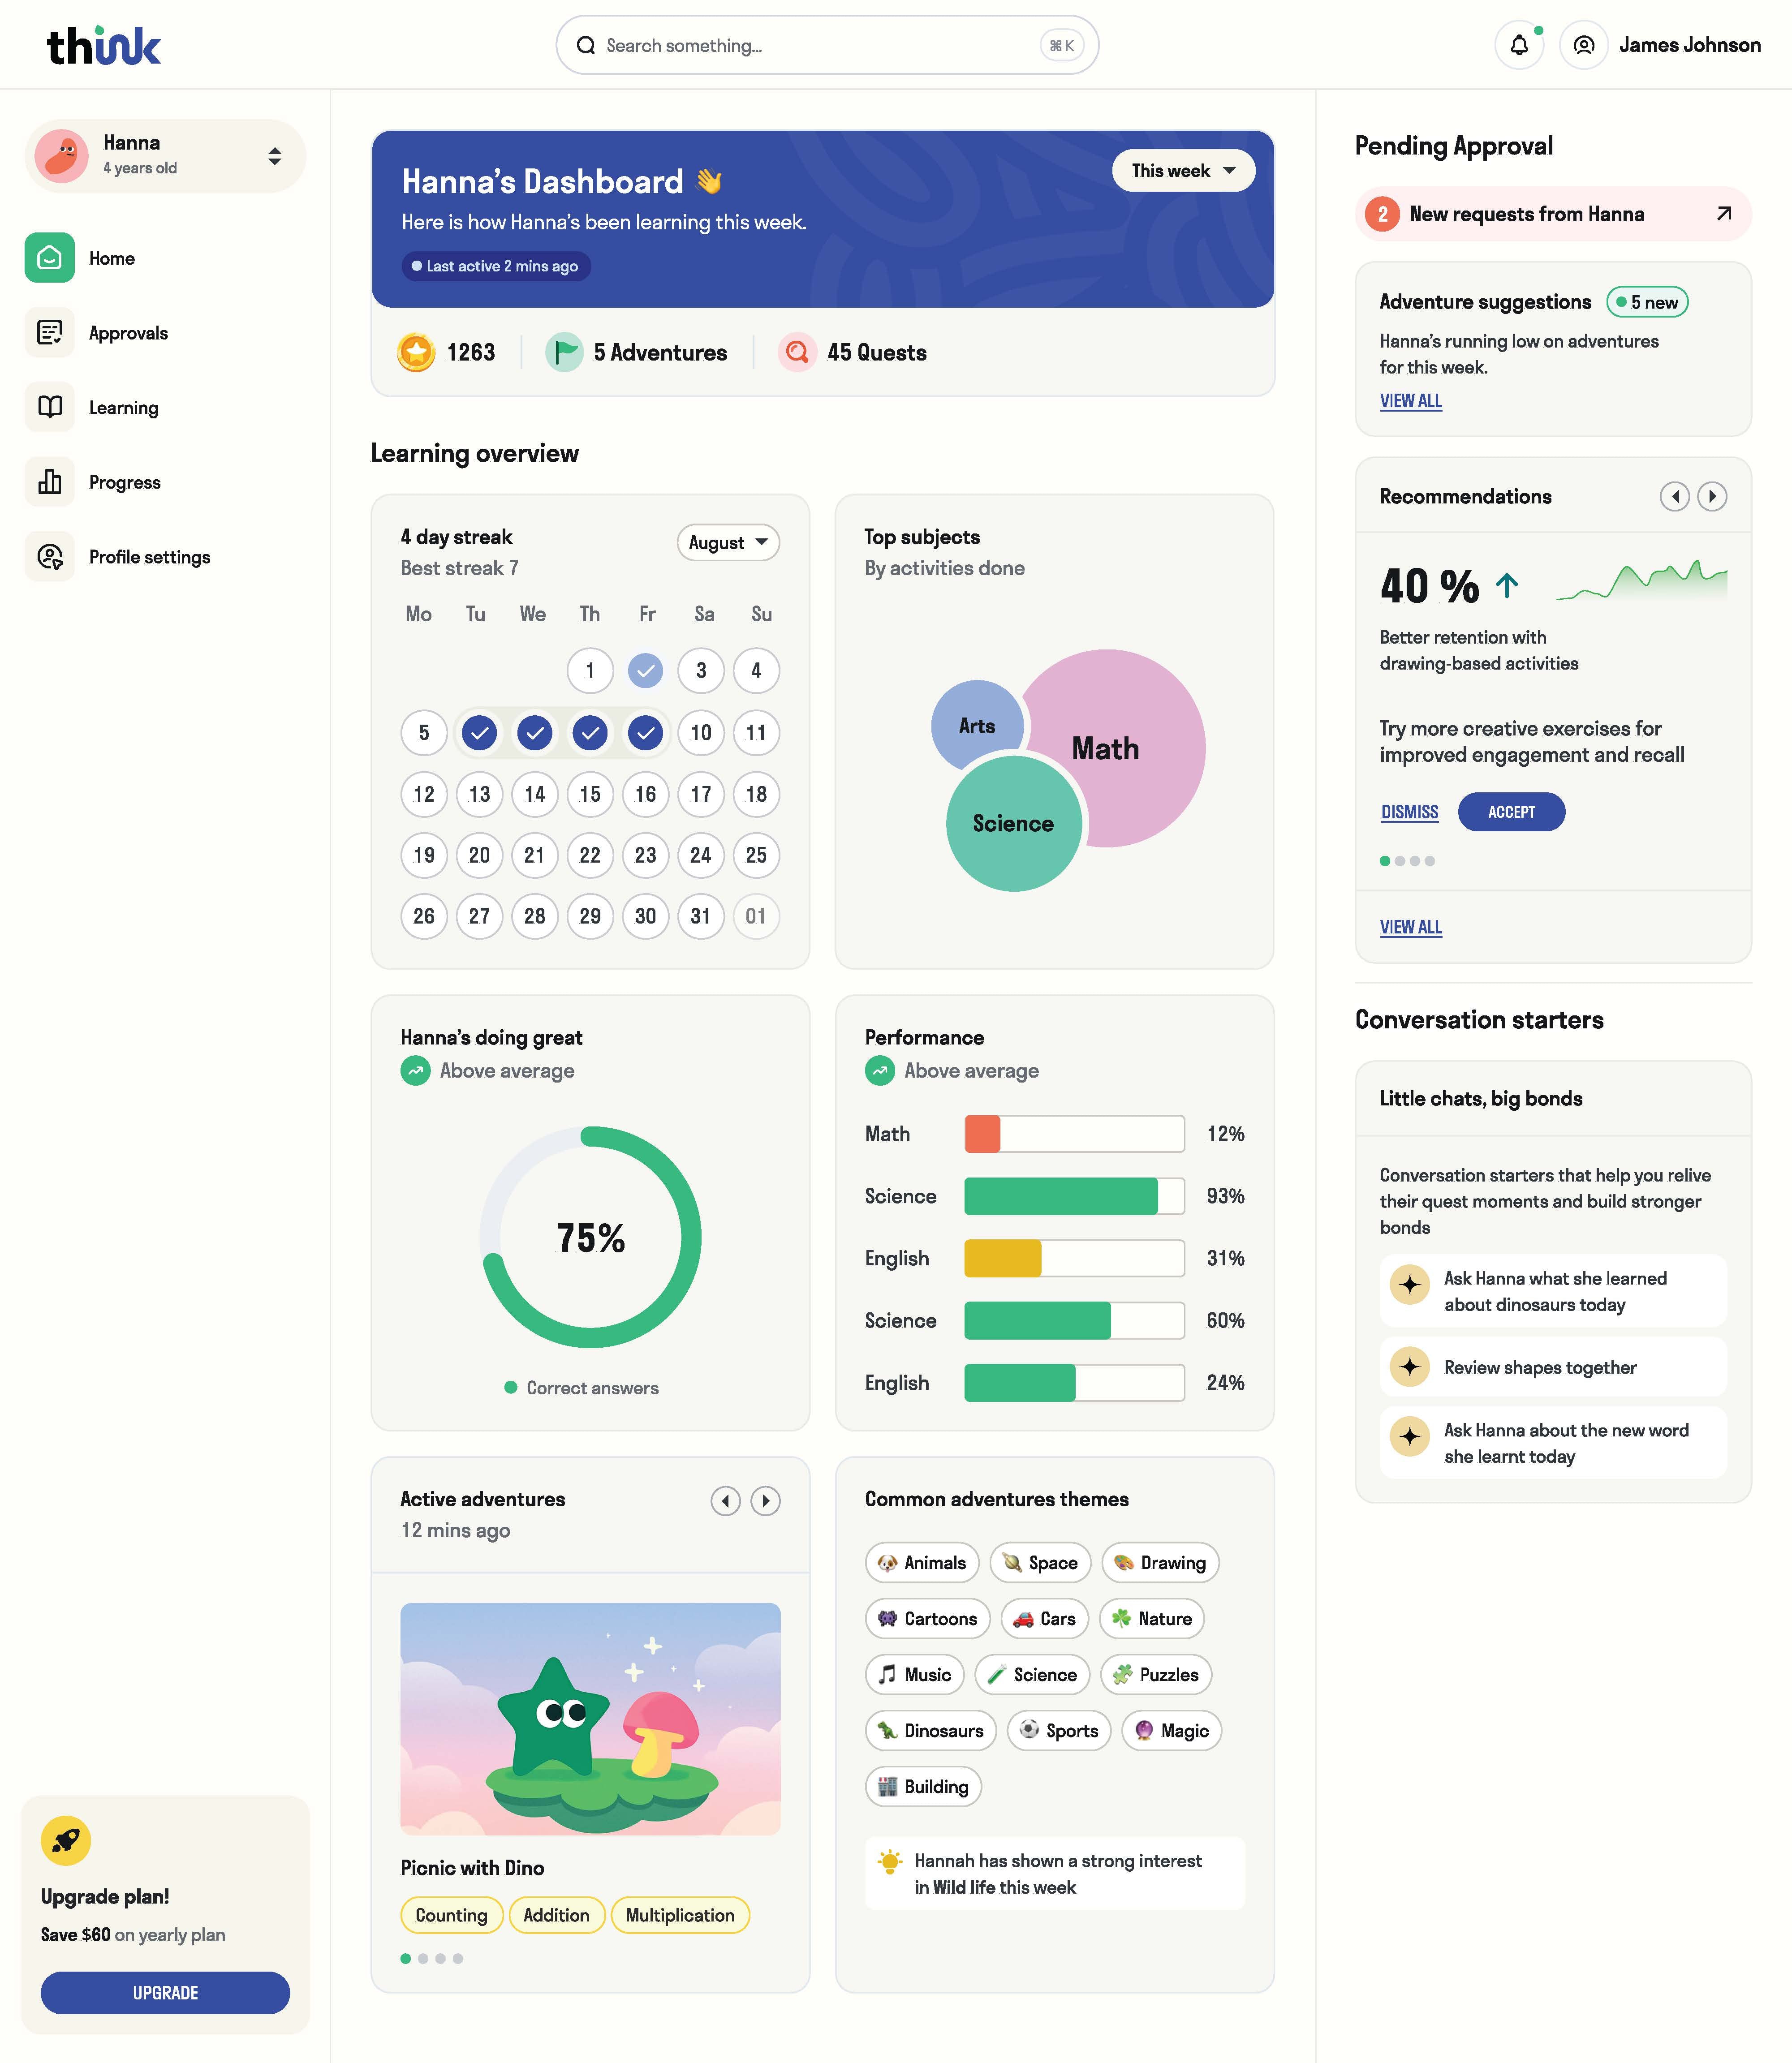This screenshot has width=1792, height=2063.
Task: Click Hanna's avatar image
Action: pos(61,156)
